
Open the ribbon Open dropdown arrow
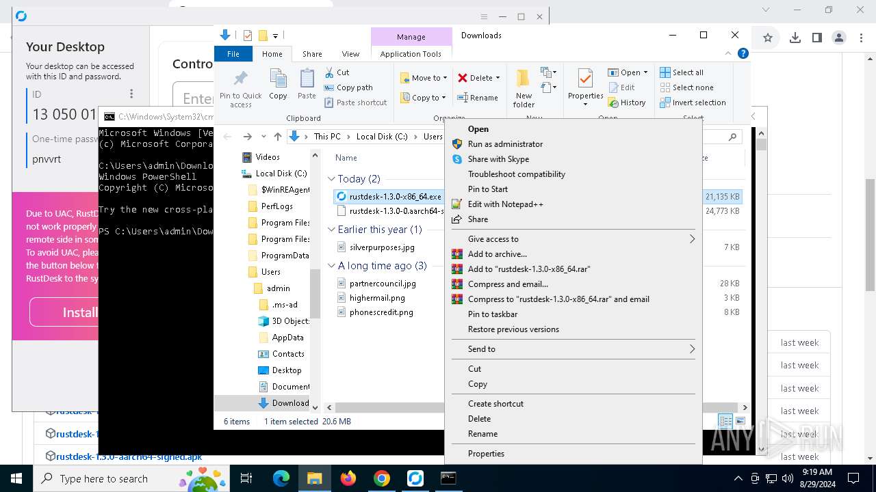[645, 72]
